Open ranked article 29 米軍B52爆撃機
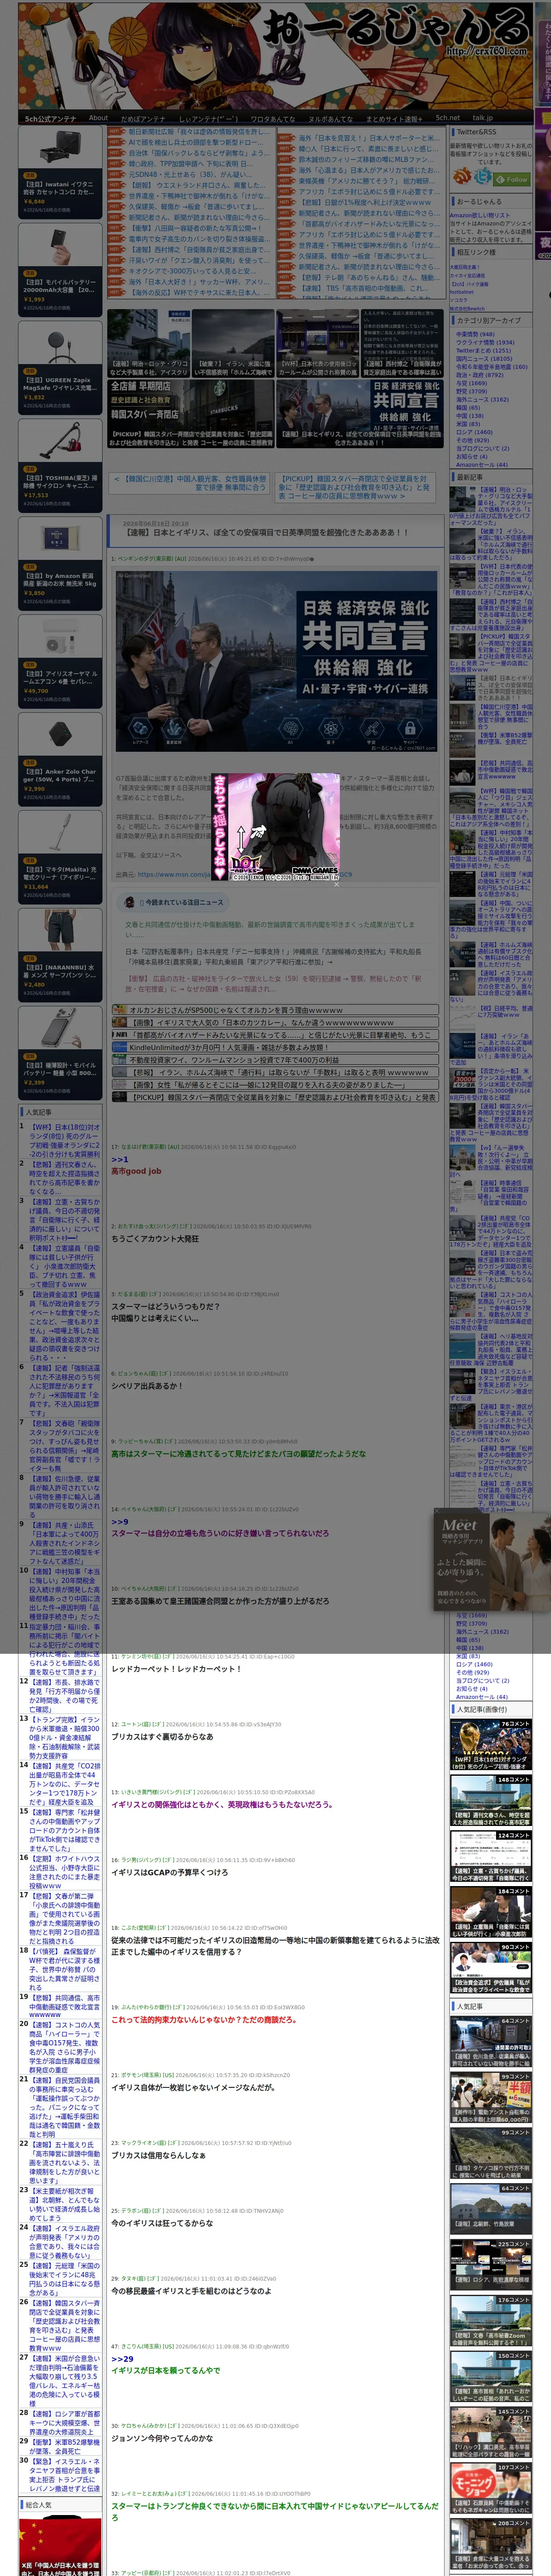 point(65,2447)
